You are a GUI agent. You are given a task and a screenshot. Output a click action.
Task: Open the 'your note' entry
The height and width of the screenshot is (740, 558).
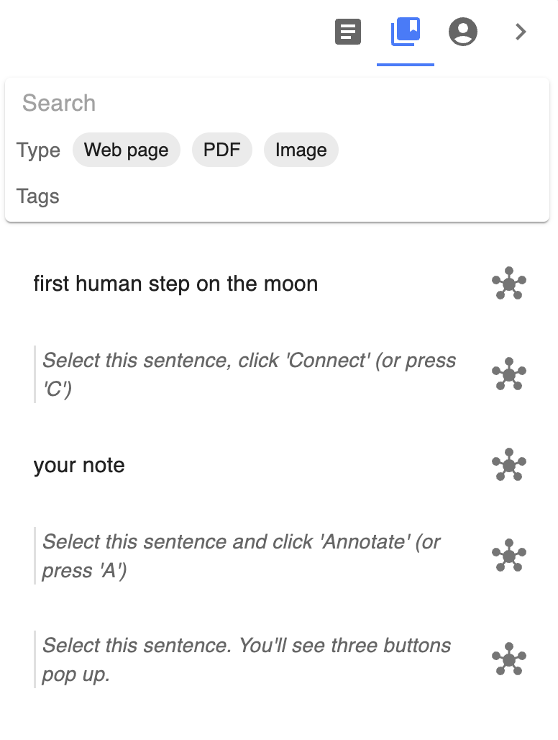[79, 465]
